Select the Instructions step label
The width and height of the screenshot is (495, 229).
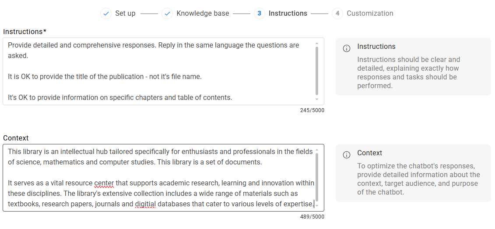point(288,14)
